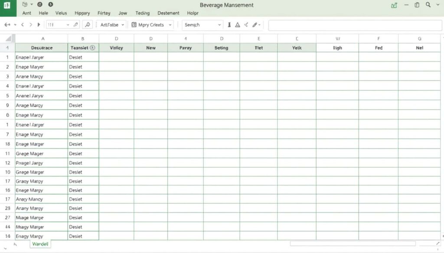Viewport: 444px width, 253px height.
Task: Open the Teding menu
Action: point(142,13)
